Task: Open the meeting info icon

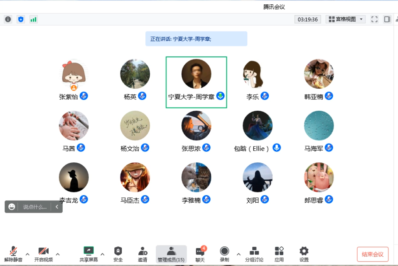Action: (8, 19)
